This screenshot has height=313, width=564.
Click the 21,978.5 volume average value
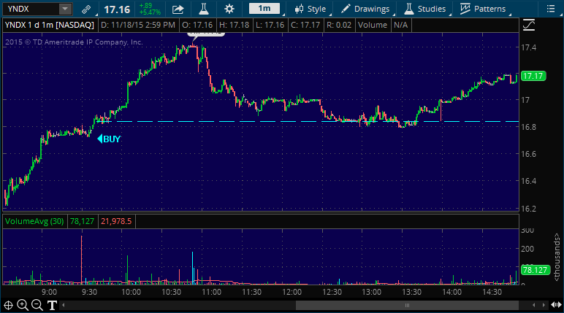(x=116, y=221)
